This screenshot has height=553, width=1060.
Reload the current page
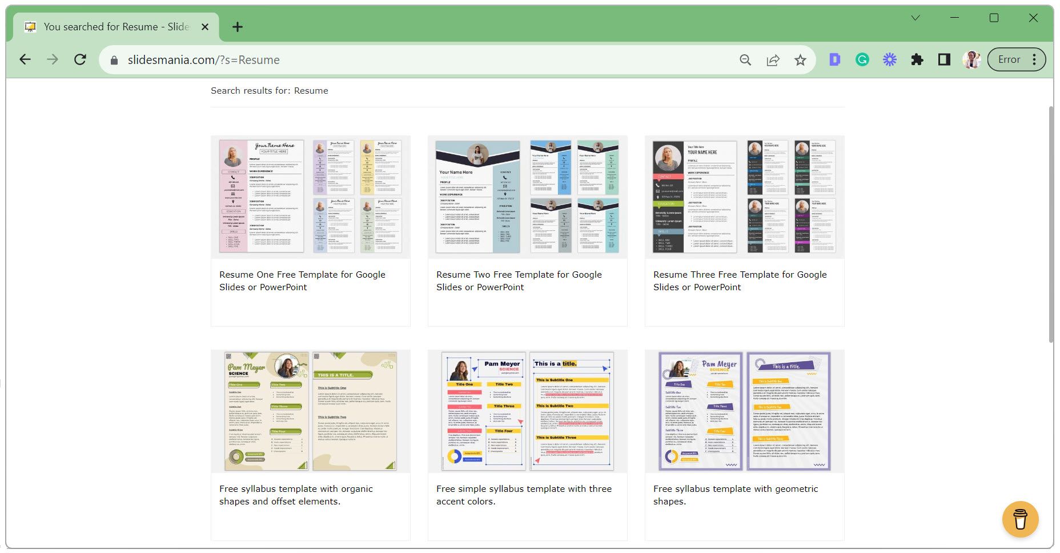click(80, 59)
